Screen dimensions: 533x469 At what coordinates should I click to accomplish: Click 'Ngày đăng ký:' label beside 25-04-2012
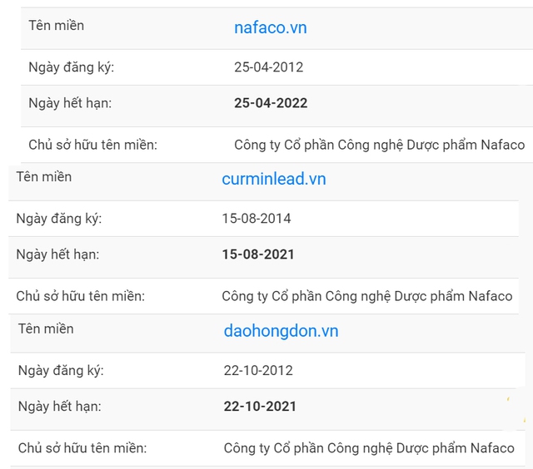pyautogui.click(x=71, y=67)
